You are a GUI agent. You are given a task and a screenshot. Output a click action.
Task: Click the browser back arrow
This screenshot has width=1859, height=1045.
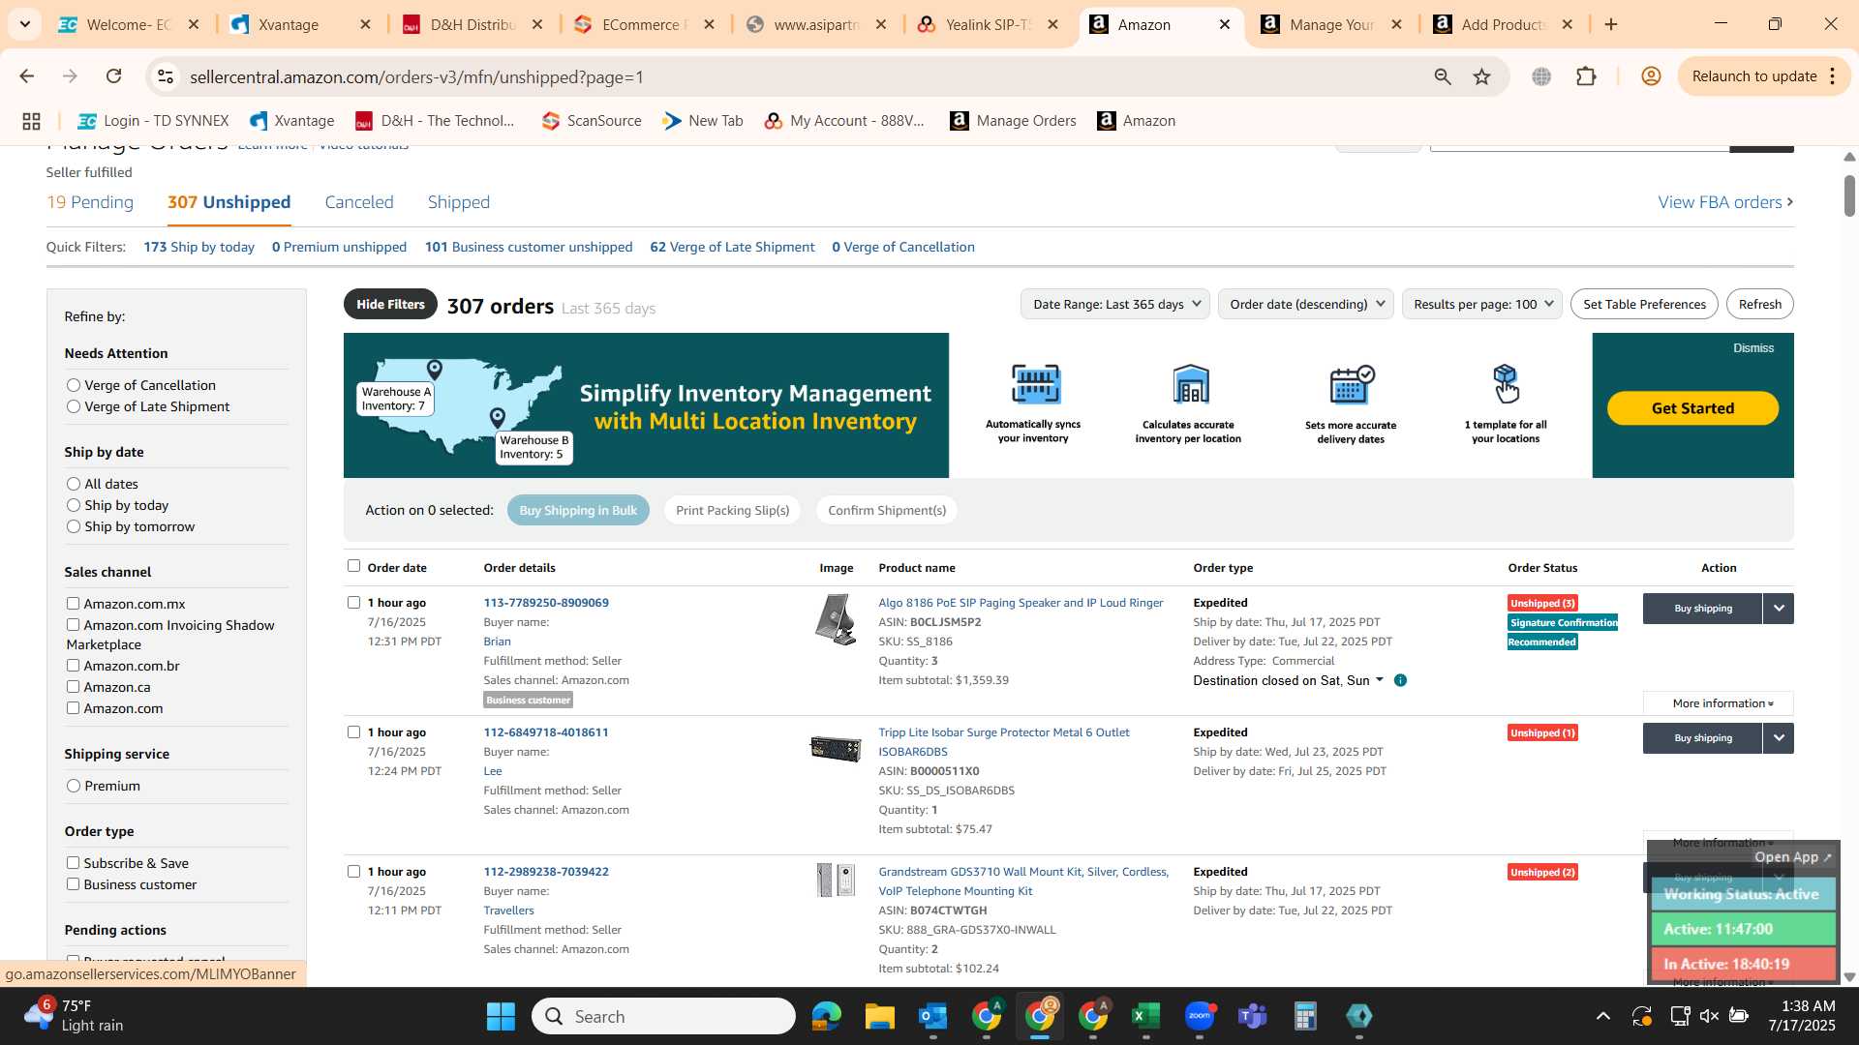click(26, 76)
